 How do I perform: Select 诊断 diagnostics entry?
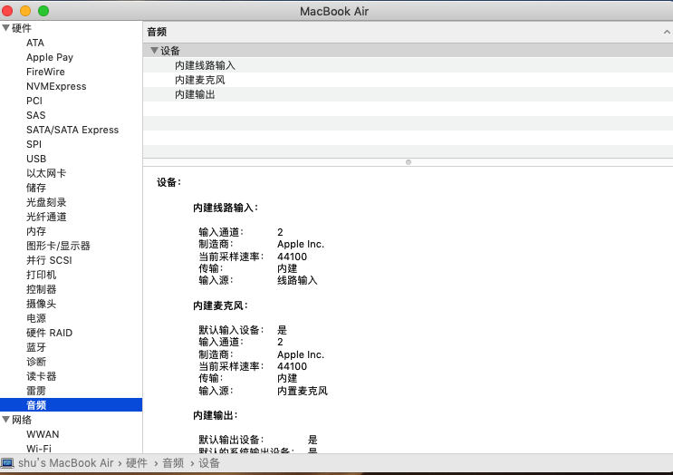point(36,362)
